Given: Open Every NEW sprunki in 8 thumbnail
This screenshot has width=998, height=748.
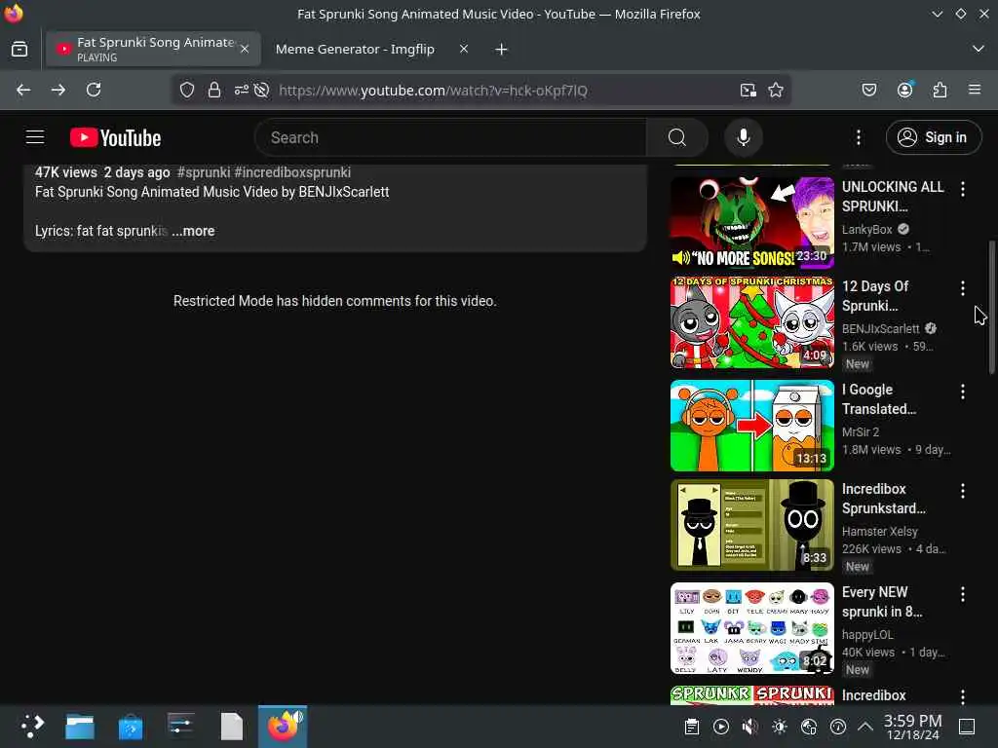Looking at the screenshot, I should coord(751,628).
